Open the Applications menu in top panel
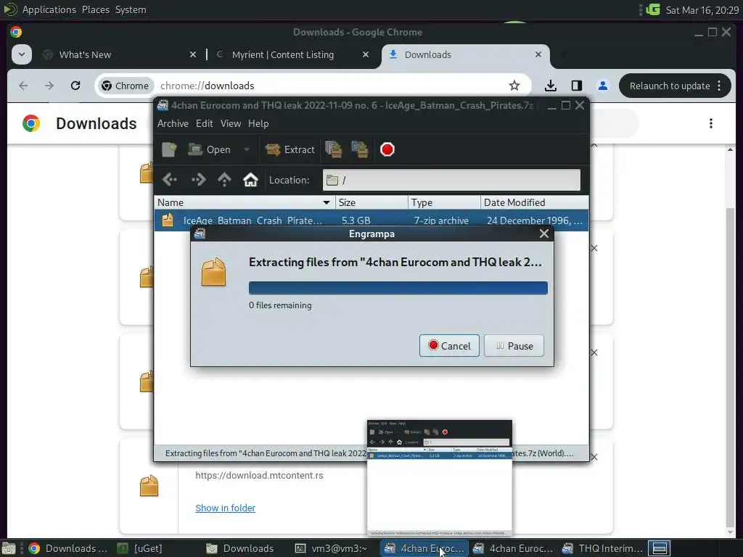This screenshot has height=557, width=743. [49, 10]
